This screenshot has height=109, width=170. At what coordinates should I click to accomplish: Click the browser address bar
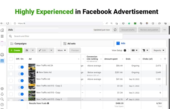pyautogui.click(x=58, y=23)
